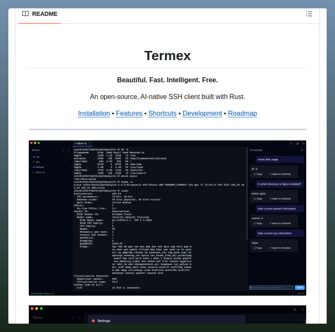Click the Termex heading

[x=167, y=56]
